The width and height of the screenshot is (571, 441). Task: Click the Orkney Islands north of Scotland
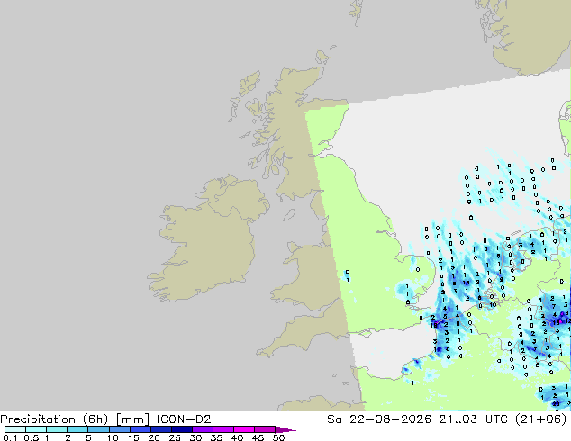(x=323, y=57)
